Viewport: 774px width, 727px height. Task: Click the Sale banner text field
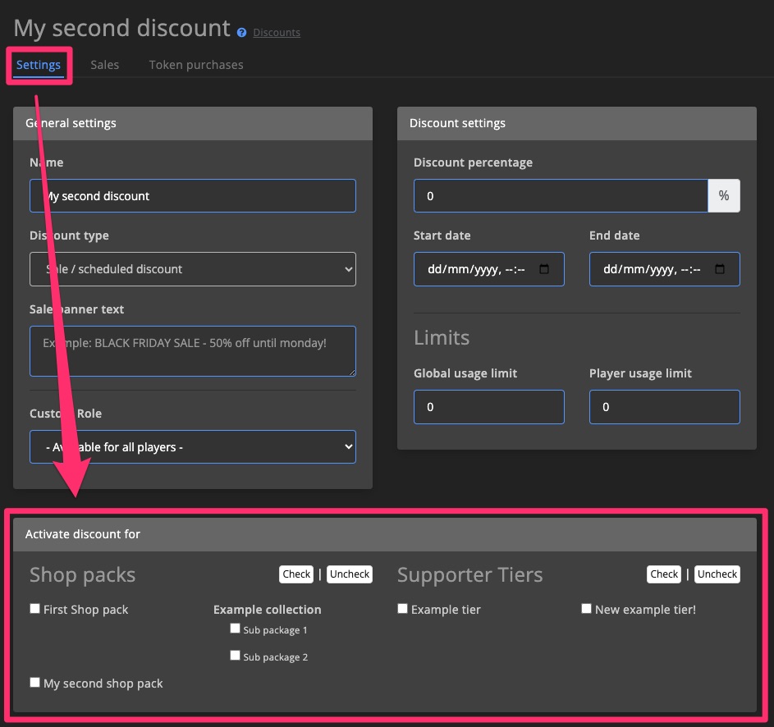pyautogui.click(x=192, y=349)
